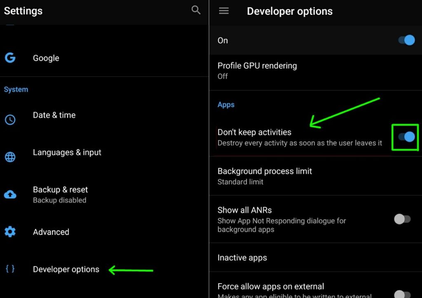Open Profile GPU rendering options
Image resolution: width=422 pixels, height=298 pixels.
[x=315, y=71]
